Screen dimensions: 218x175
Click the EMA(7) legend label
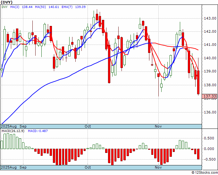click(x=67, y=7)
